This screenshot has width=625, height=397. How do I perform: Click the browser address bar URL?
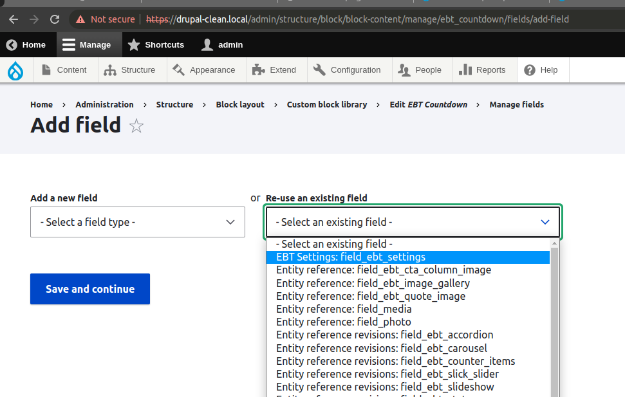pyautogui.click(x=357, y=19)
